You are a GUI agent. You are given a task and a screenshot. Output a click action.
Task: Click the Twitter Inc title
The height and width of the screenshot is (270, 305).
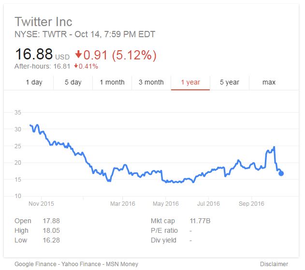coord(44,22)
